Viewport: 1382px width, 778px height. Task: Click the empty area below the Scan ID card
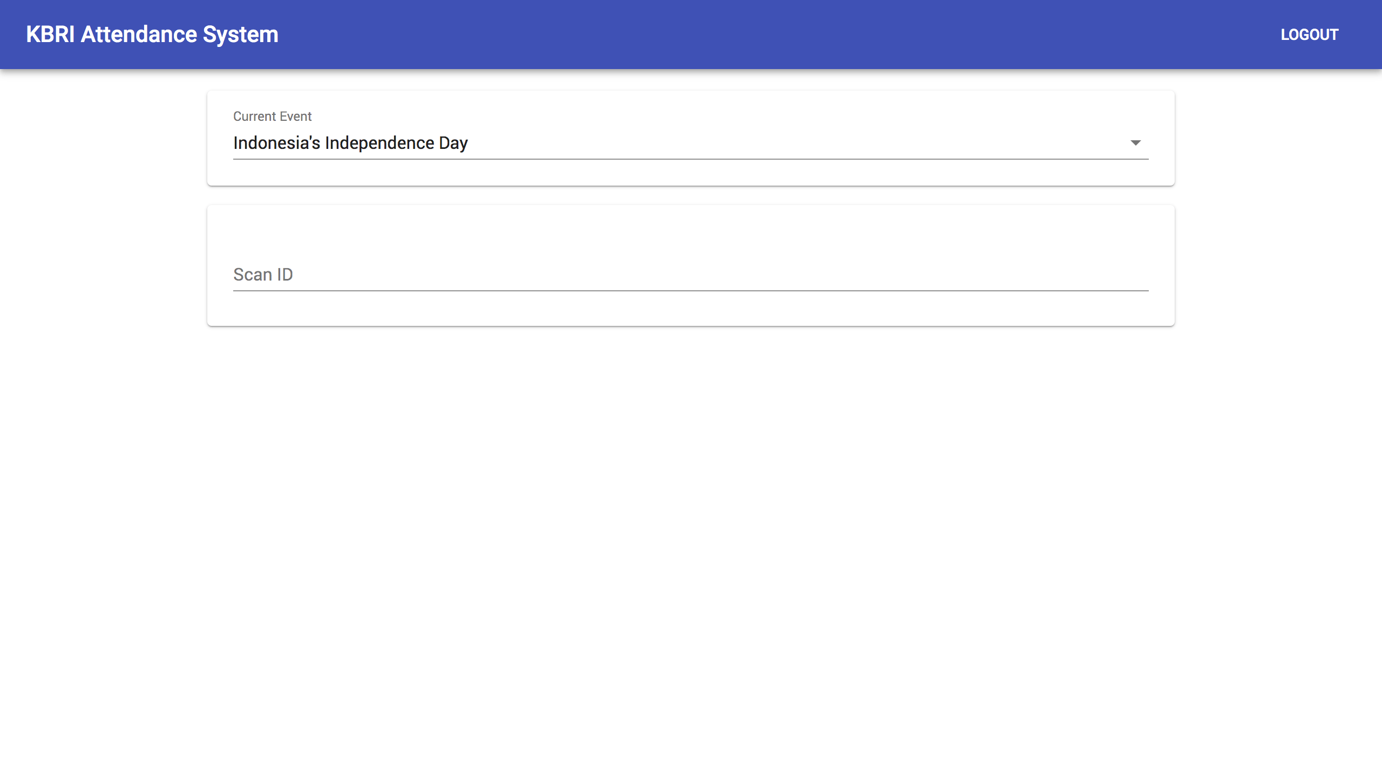pos(690,513)
